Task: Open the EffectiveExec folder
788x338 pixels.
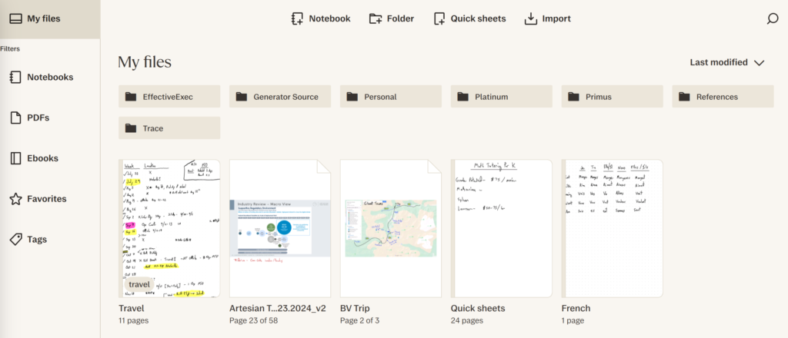Action: pyautogui.click(x=169, y=97)
